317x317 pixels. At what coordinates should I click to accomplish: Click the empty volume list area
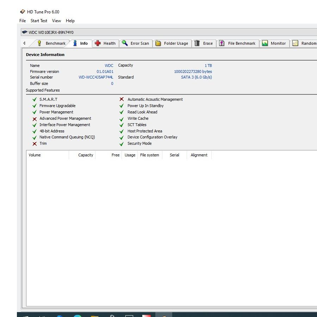click(172, 232)
